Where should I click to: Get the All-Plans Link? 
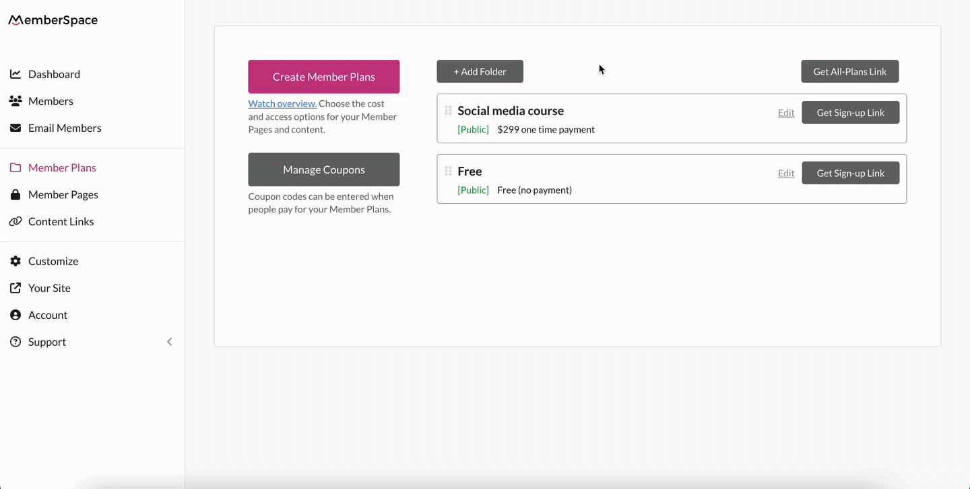[x=849, y=71]
